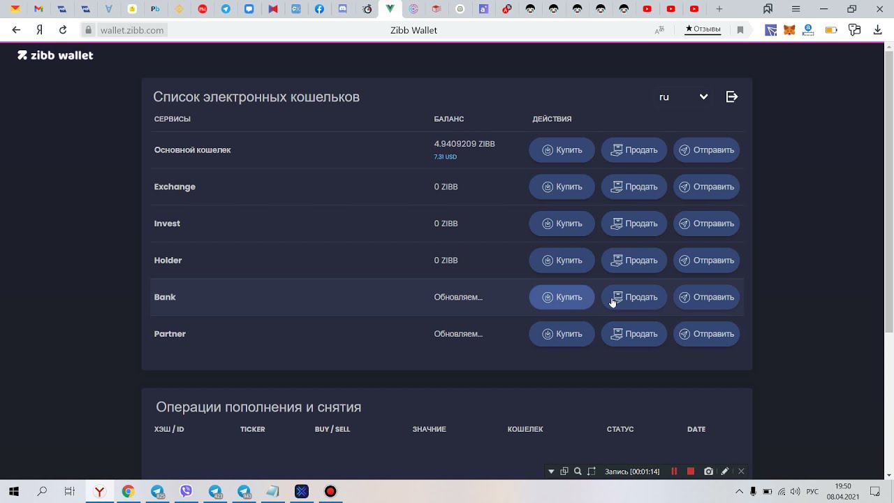Stop the recording with red square

click(691, 472)
